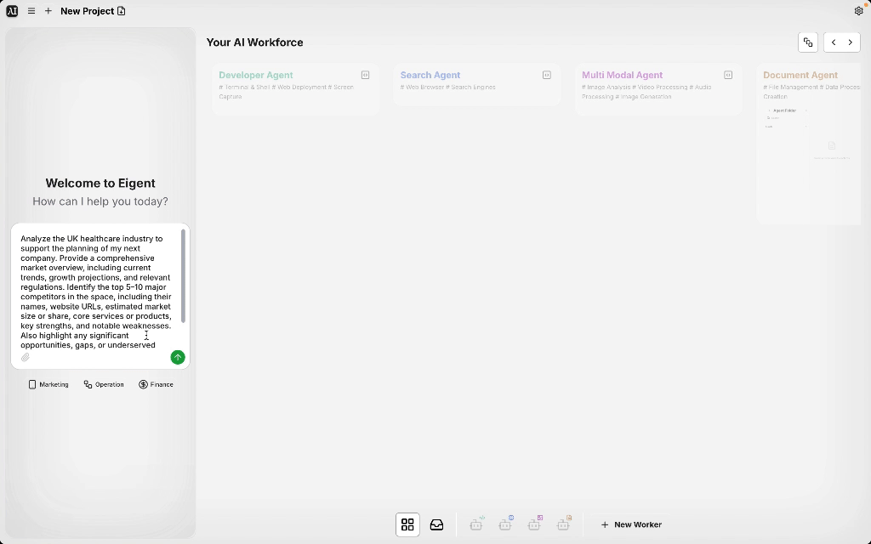Click the Eigent logo icon

(x=12, y=11)
